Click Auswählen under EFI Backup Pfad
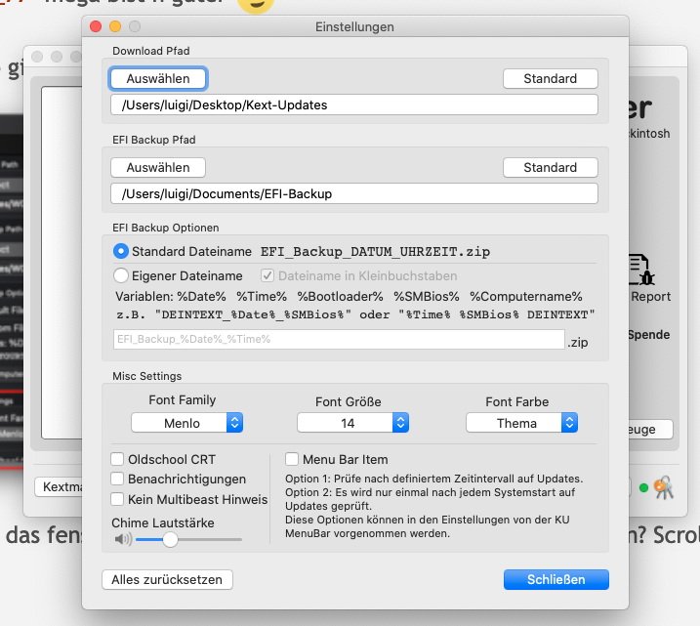 (x=158, y=167)
